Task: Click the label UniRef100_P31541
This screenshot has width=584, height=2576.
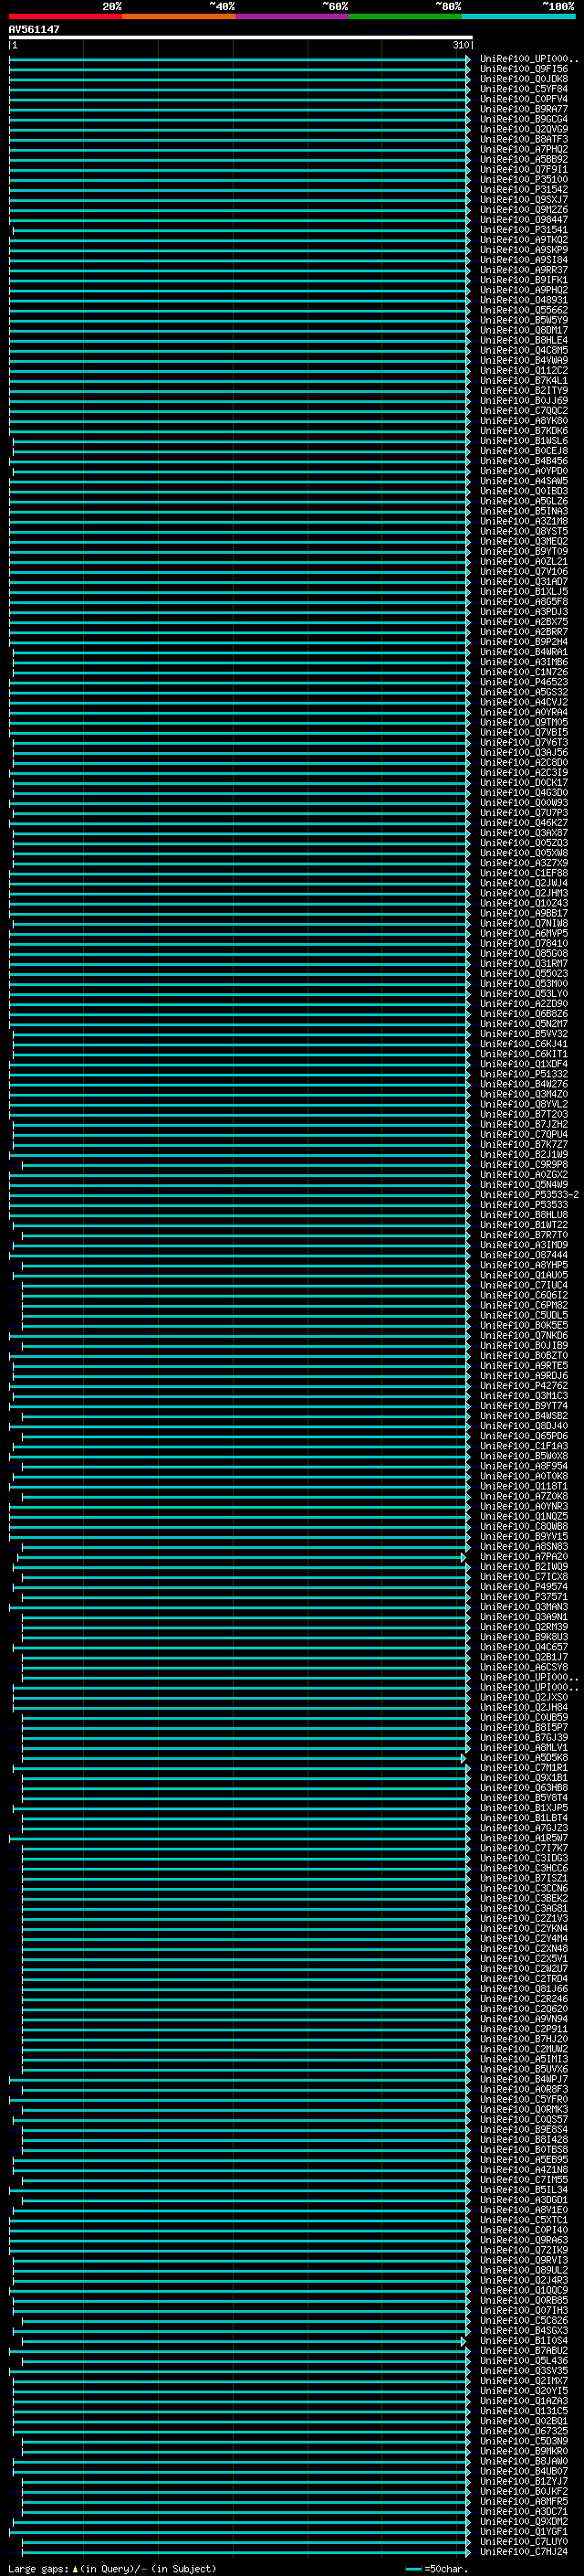Action: [x=523, y=230]
